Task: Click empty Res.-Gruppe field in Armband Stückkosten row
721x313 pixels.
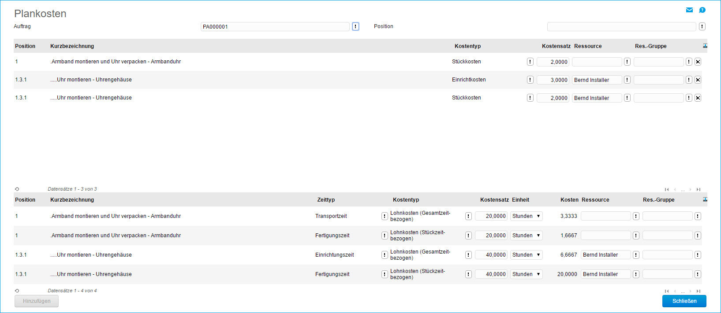Action: (659, 62)
